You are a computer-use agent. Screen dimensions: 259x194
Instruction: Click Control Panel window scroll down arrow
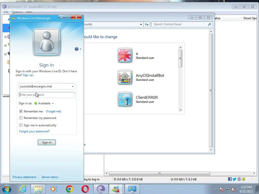[x=211, y=150]
